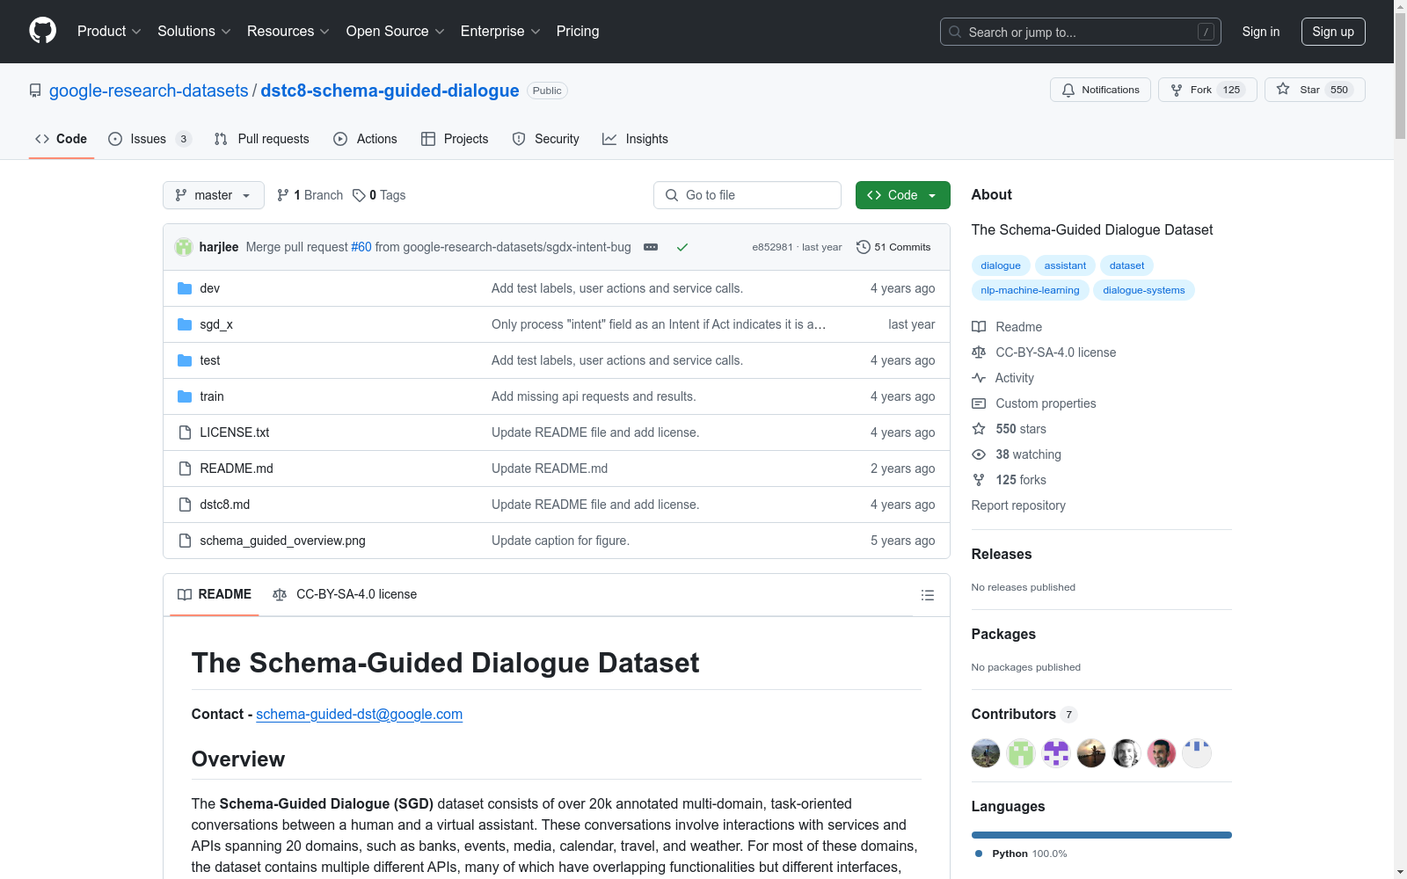Click the history clock icon by 51 Commits
The height and width of the screenshot is (879, 1407).
click(864, 247)
